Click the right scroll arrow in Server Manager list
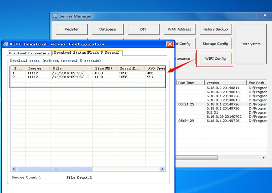This screenshot has height=193, width=272. tap(264, 158)
